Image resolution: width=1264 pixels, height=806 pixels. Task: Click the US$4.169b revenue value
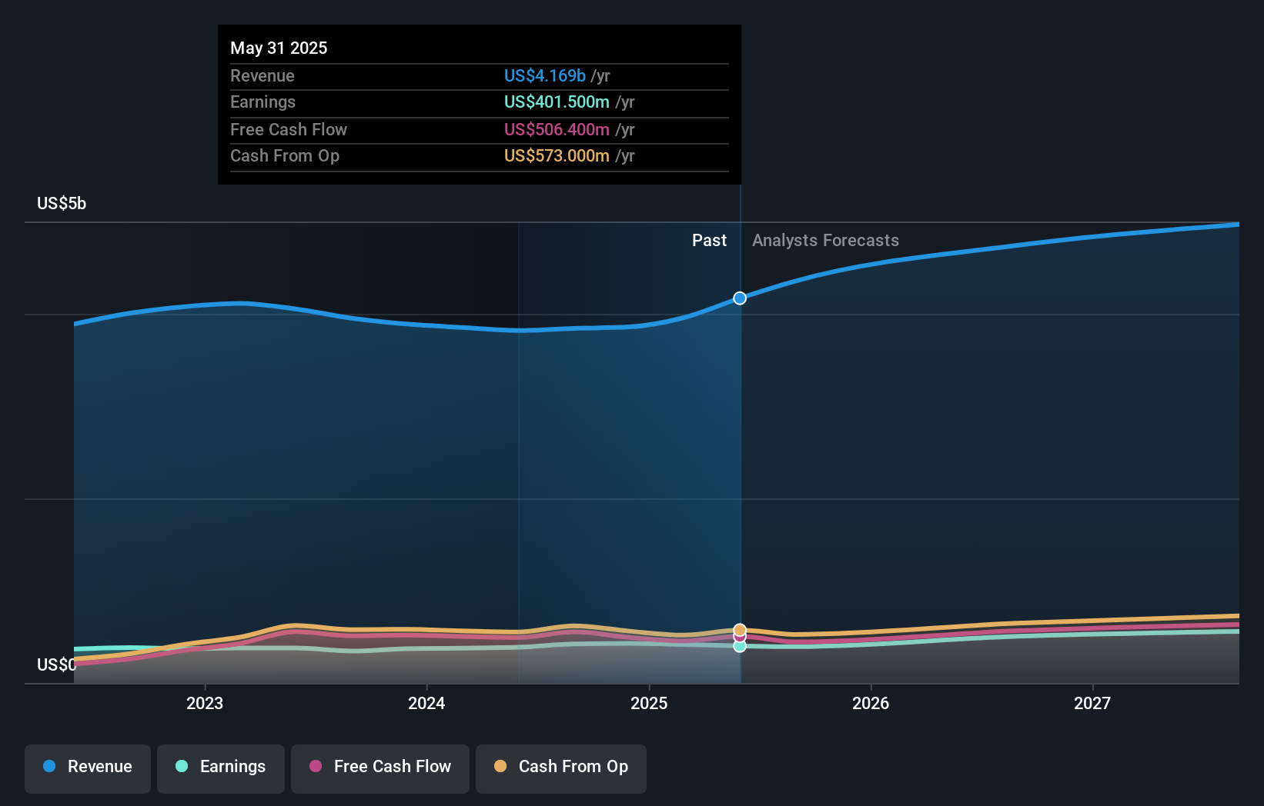tap(545, 75)
